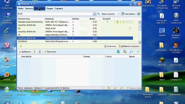Click paused count icon in status bar
This screenshot has height=104, width=185.
click(x=114, y=88)
